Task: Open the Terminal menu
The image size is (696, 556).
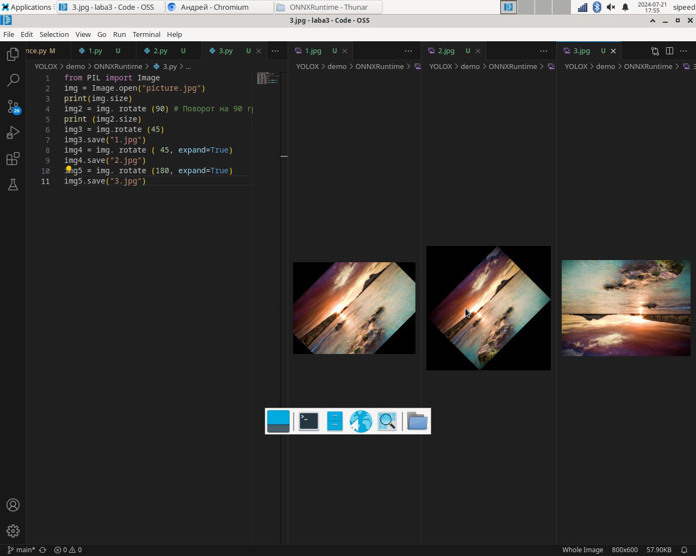Action: [146, 34]
